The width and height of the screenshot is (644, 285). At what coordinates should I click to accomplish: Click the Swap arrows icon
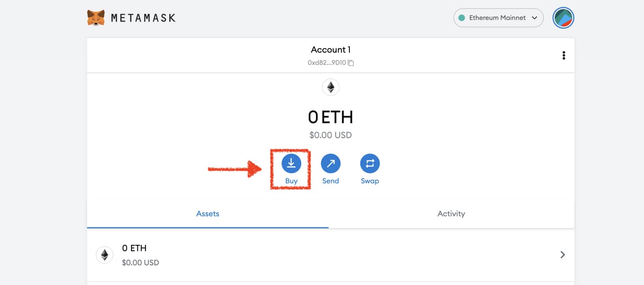(370, 164)
